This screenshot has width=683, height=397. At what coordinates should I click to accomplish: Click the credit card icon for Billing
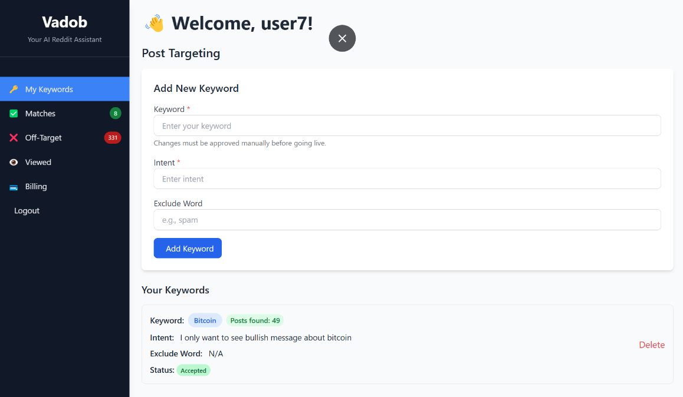point(14,187)
